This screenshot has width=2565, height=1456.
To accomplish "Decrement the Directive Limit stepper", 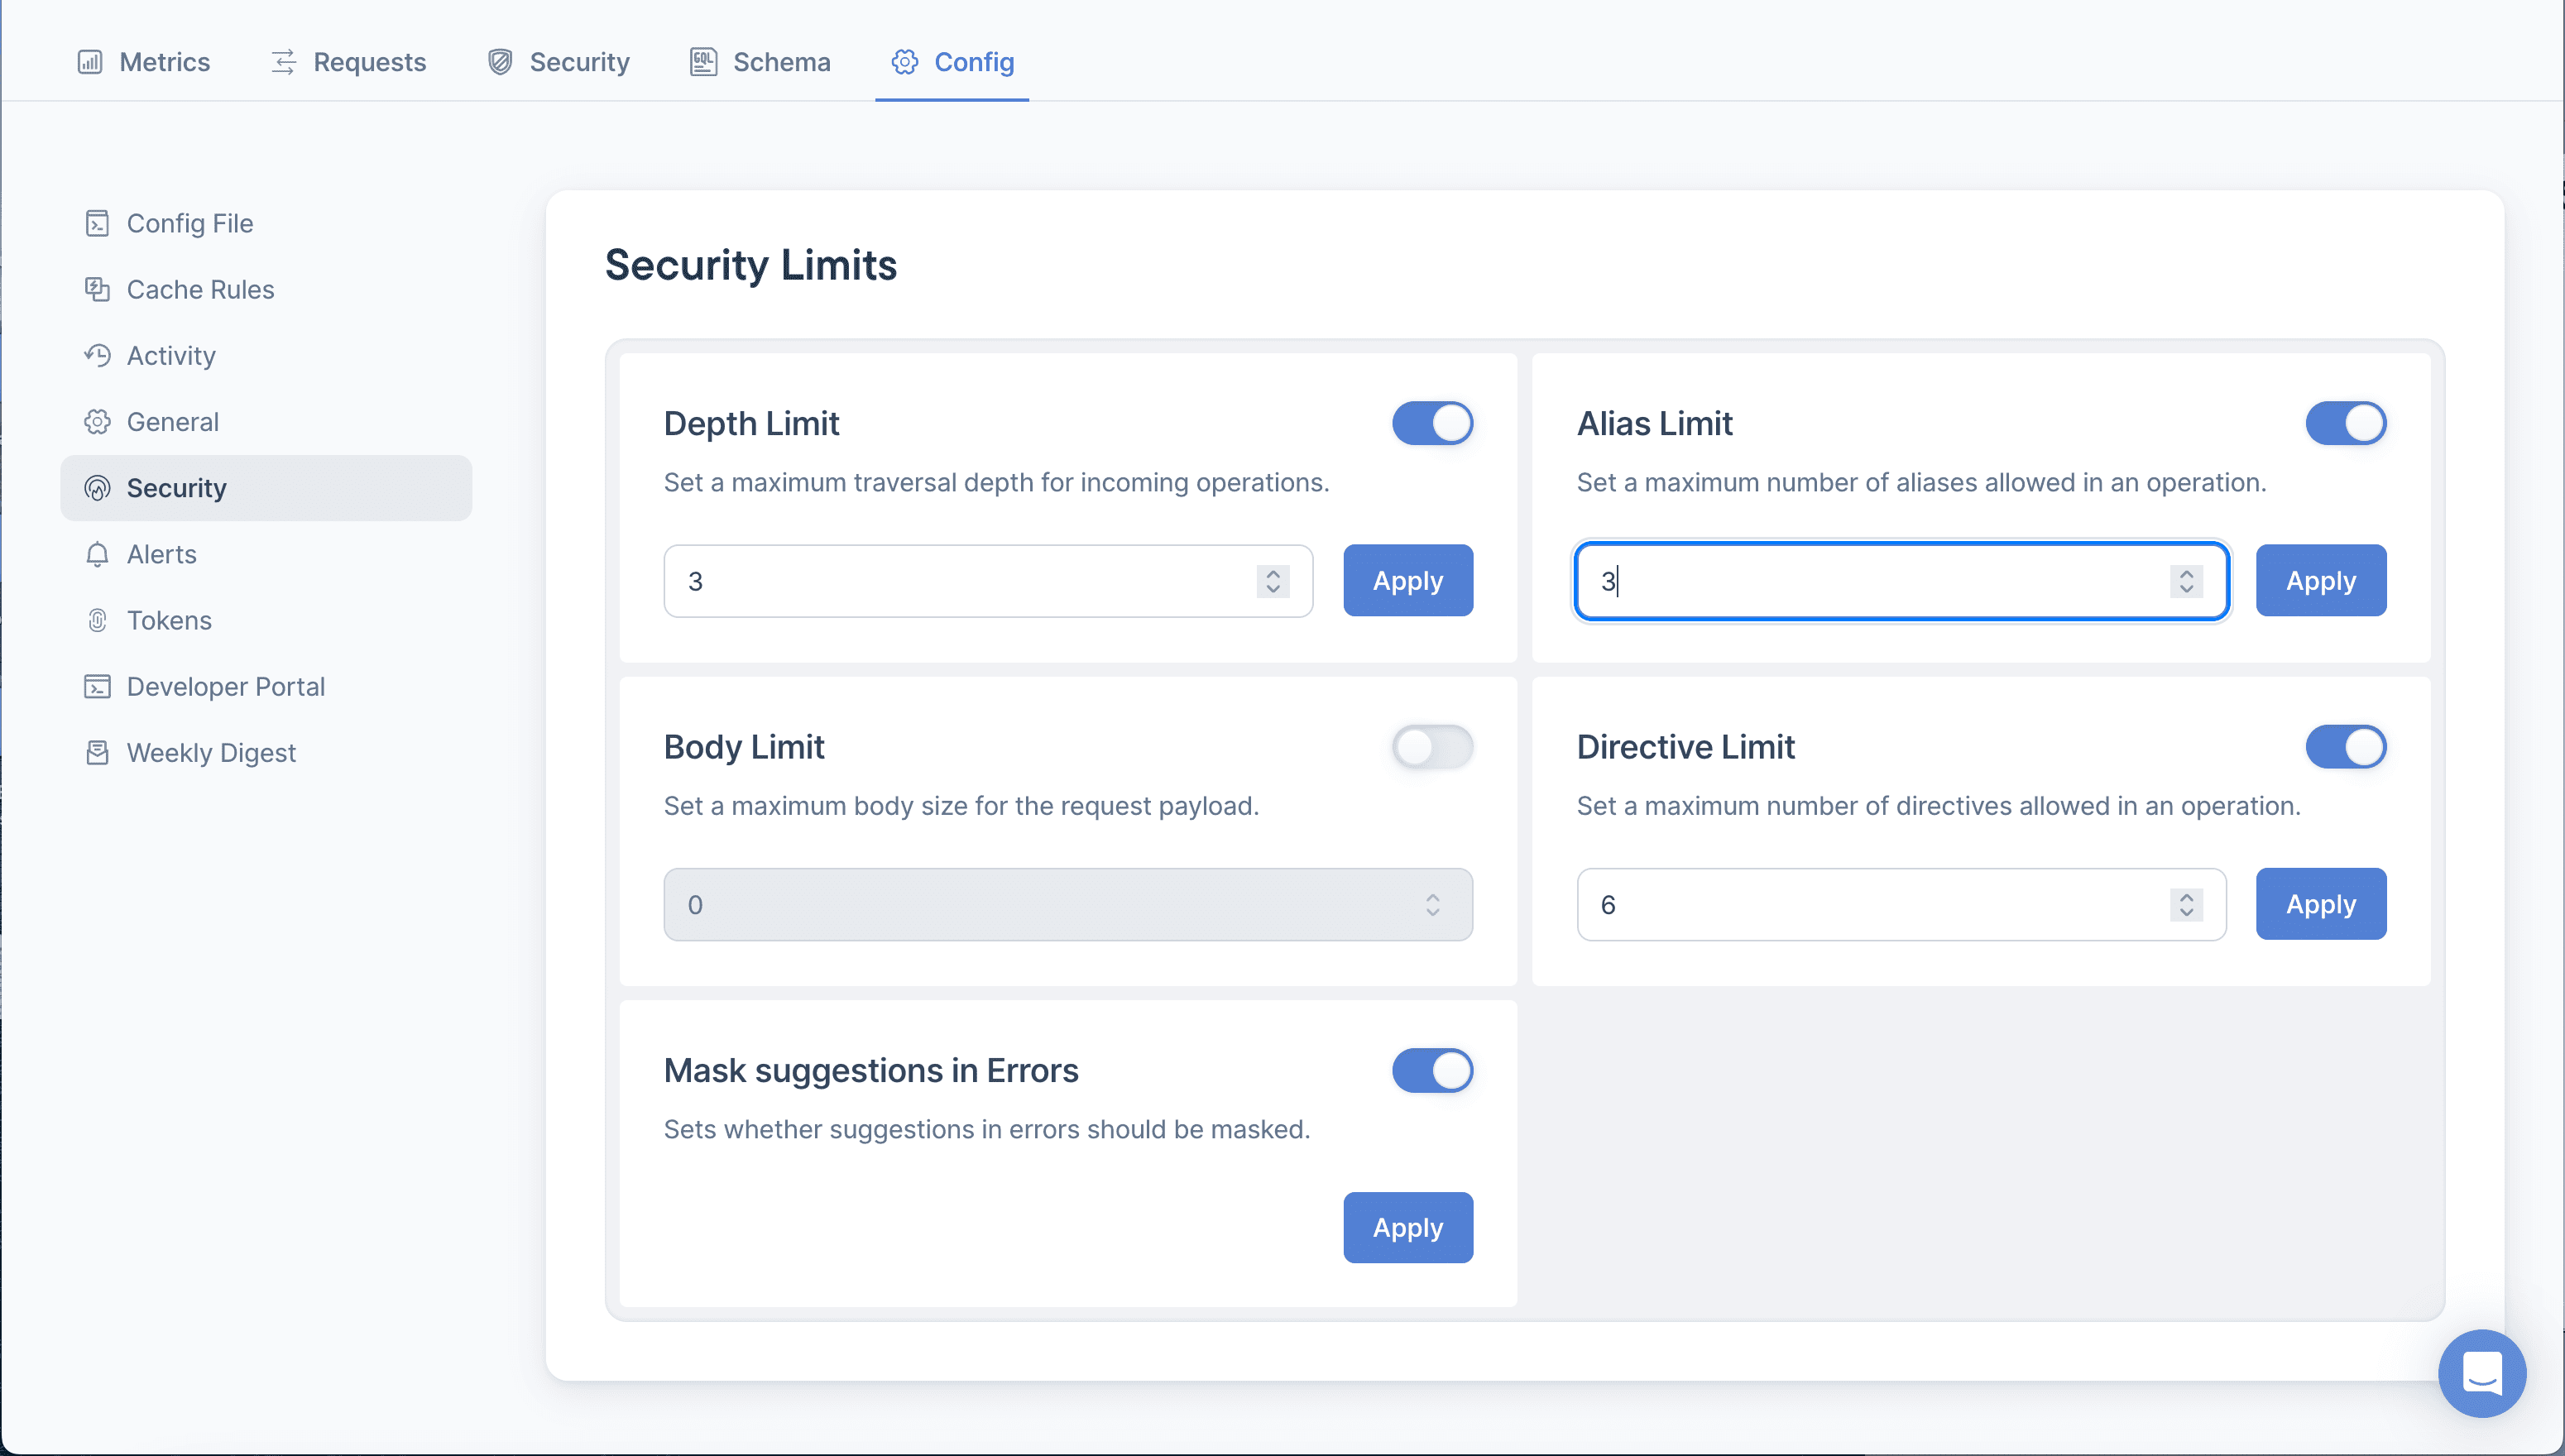I will point(2186,911).
